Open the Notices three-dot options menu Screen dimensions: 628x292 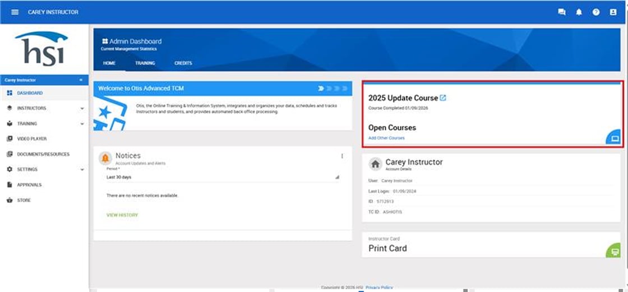click(x=342, y=156)
